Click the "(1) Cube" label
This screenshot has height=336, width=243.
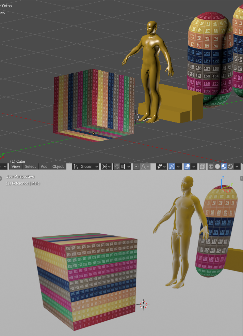point(18,161)
